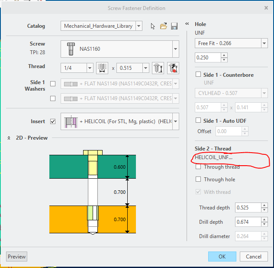Click the Cancel button

tap(254, 256)
